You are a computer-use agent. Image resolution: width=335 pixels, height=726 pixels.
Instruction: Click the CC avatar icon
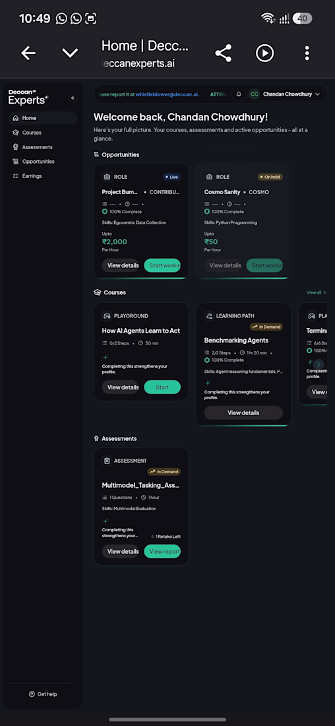tap(254, 94)
